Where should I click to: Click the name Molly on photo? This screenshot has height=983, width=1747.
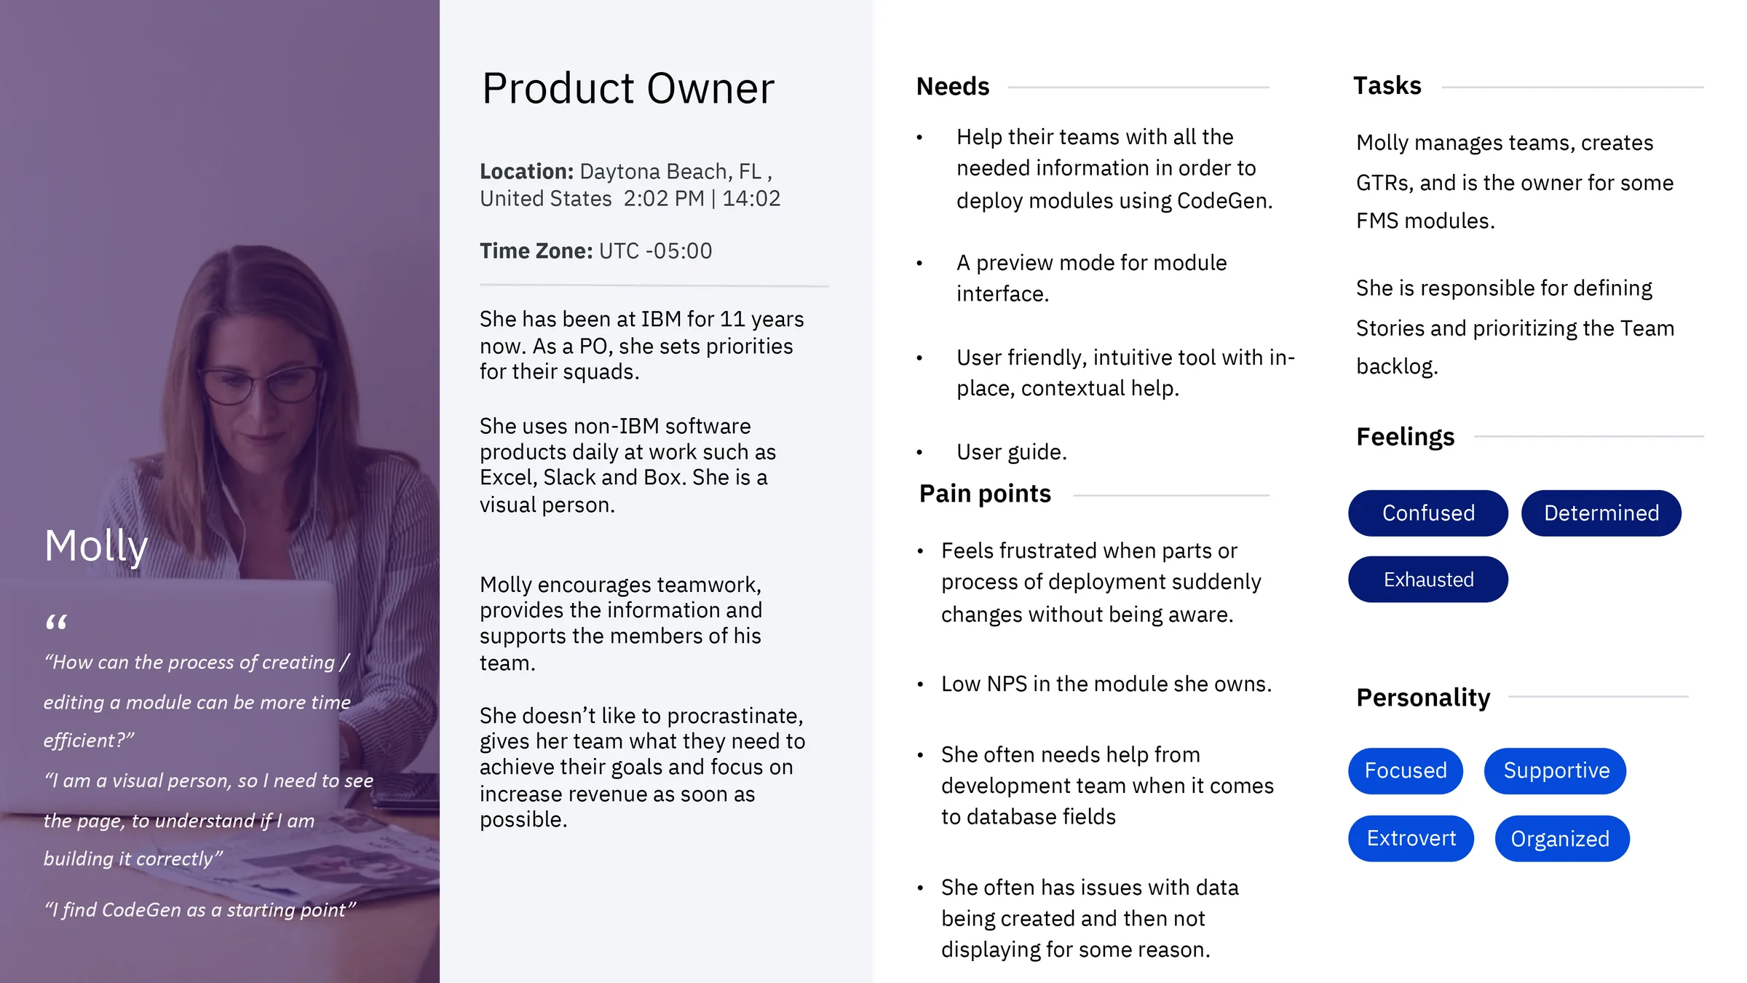tap(96, 546)
